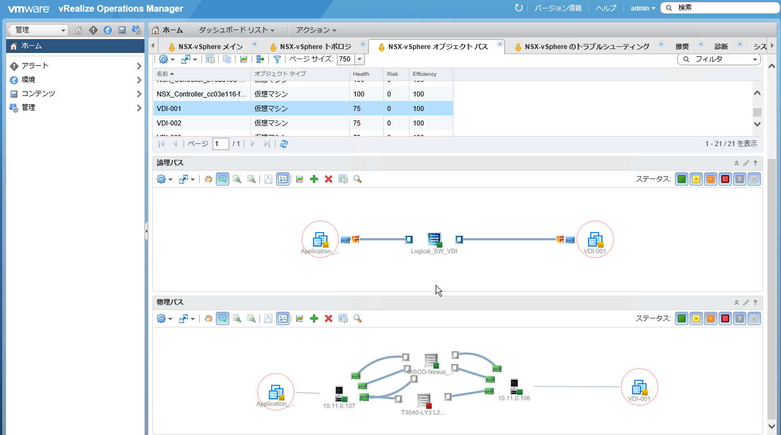Sort by the Health column header
Screen dimensions: 781x435
367,74
